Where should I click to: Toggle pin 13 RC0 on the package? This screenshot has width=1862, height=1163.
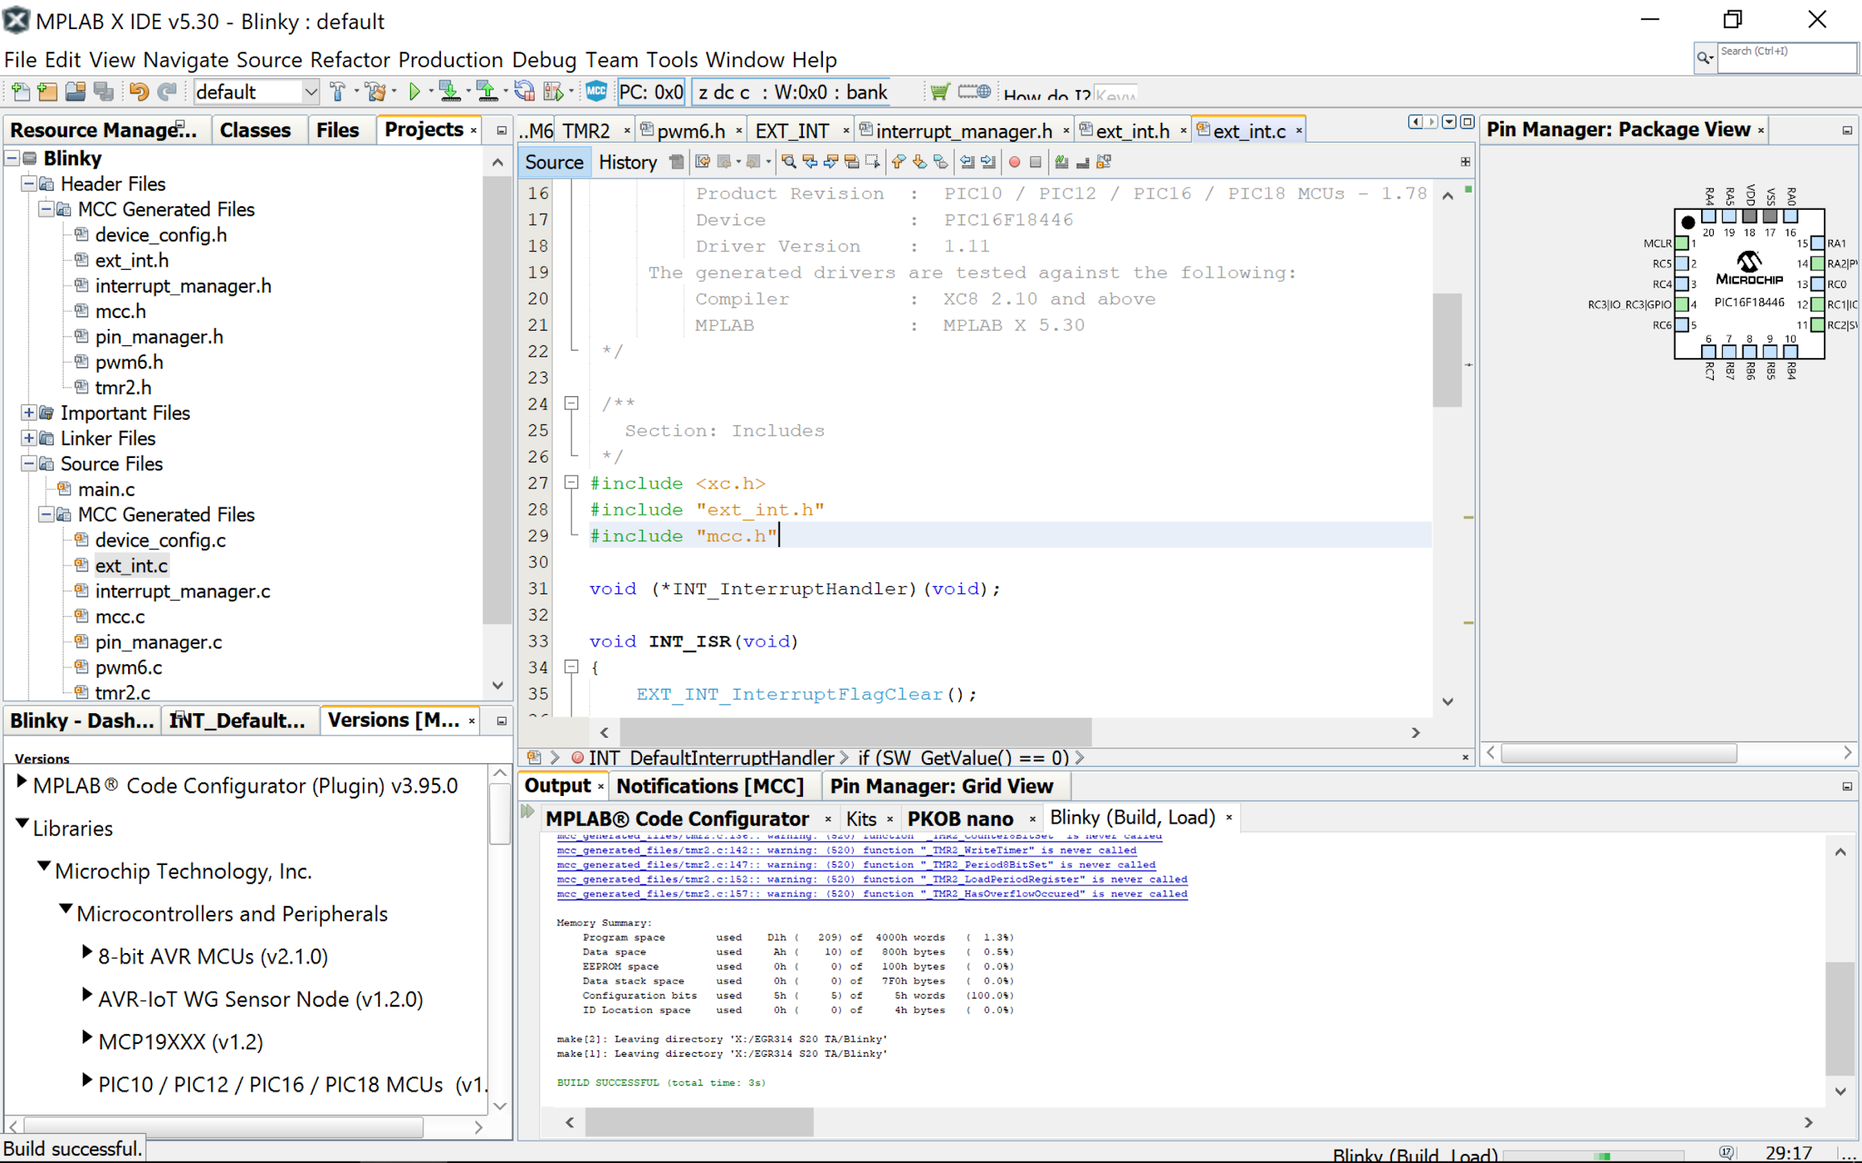[x=1817, y=284]
